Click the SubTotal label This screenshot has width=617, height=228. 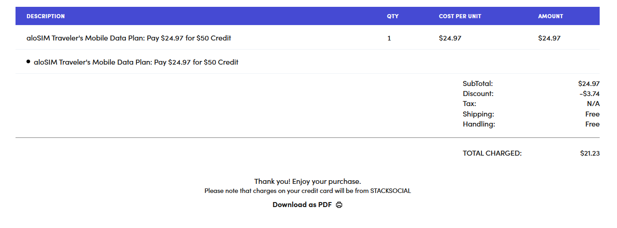pyautogui.click(x=478, y=84)
